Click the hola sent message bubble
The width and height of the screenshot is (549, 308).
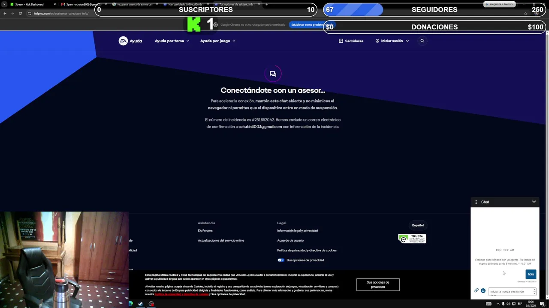pos(531,274)
